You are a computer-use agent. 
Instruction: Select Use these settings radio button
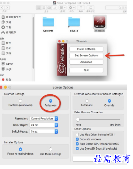click(x=50, y=149)
